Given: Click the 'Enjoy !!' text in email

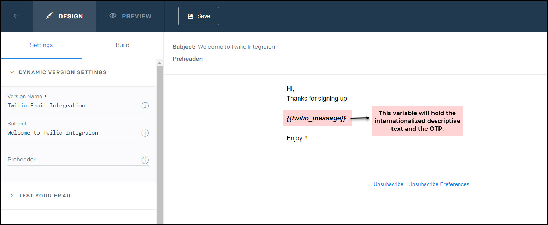Looking at the screenshot, I should click(x=297, y=138).
